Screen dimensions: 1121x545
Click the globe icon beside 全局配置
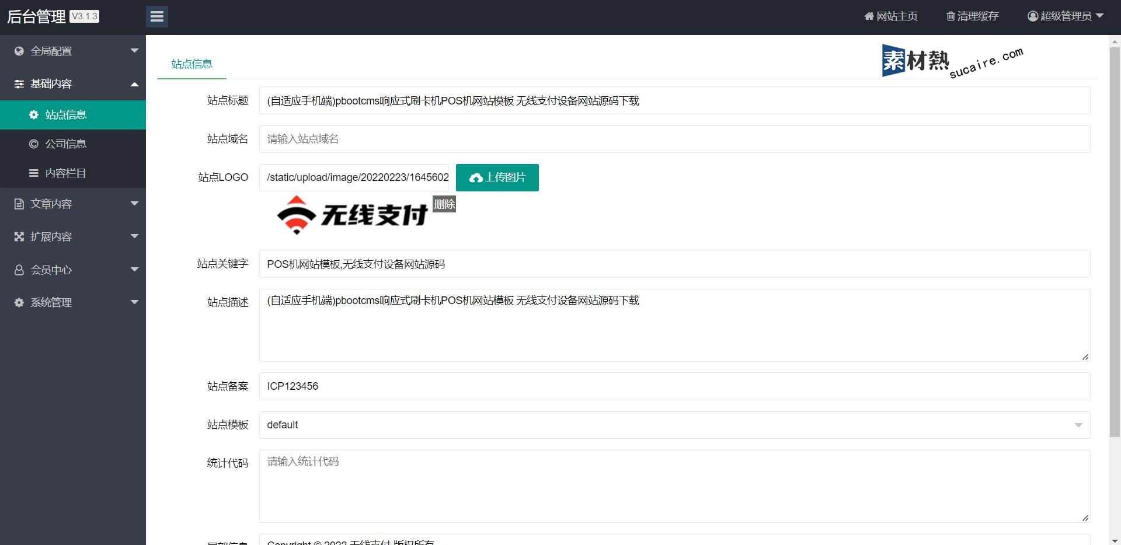pyautogui.click(x=19, y=51)
